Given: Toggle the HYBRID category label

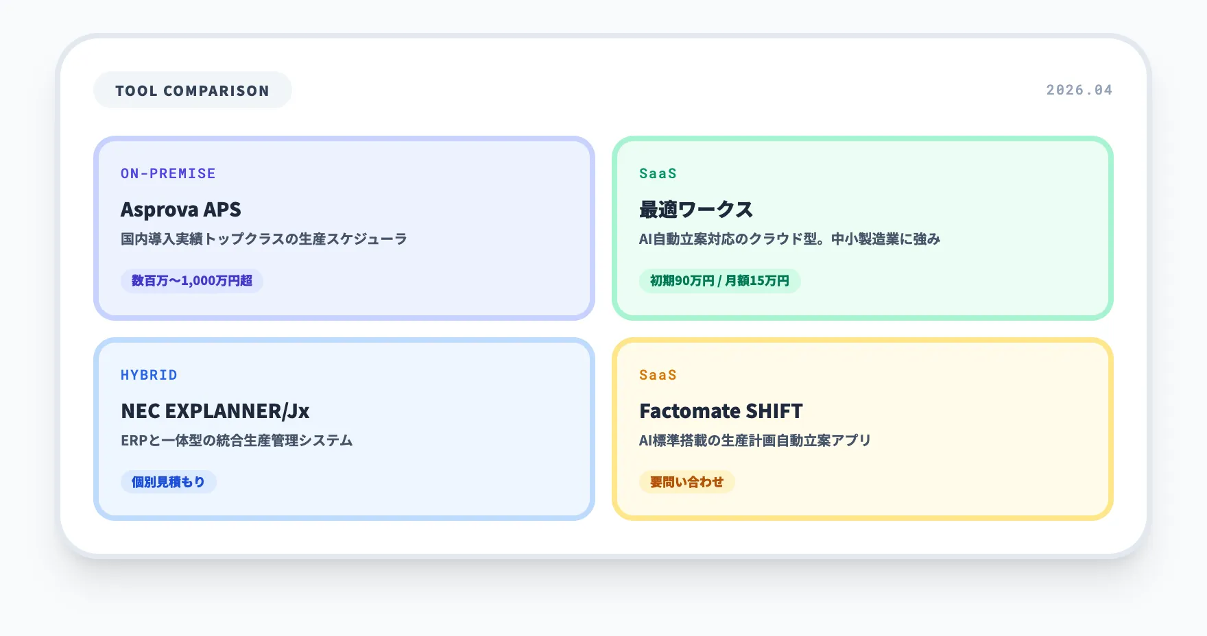Looking at the screenshot, I should tap(147, 375).
